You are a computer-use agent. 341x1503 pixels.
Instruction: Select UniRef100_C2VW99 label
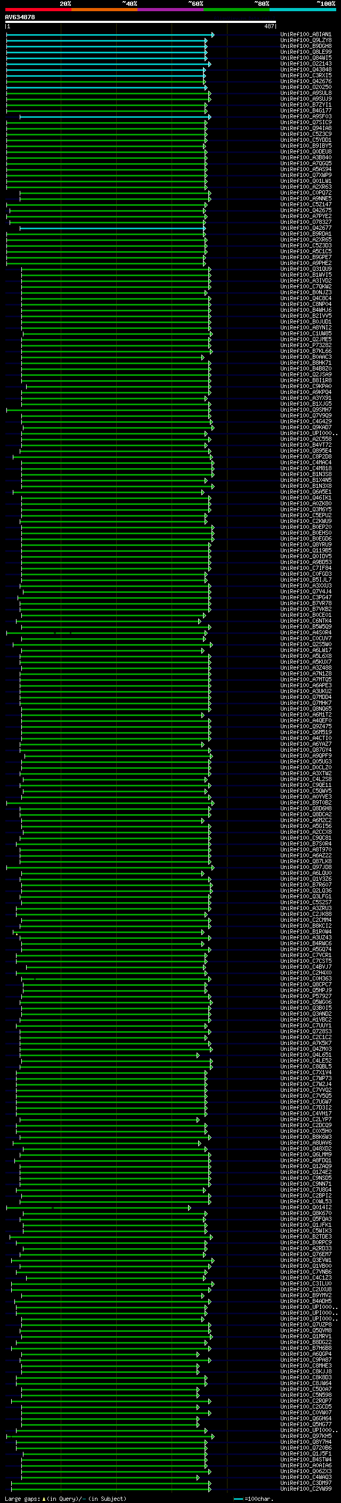tap(306, 1489)
